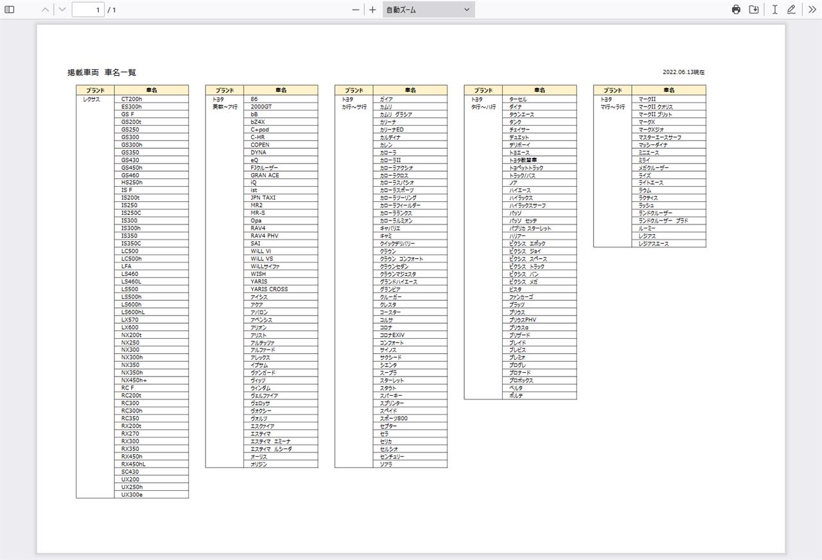
Task: Click the マ行〜ラ行 label
Action: pos(613,107)
